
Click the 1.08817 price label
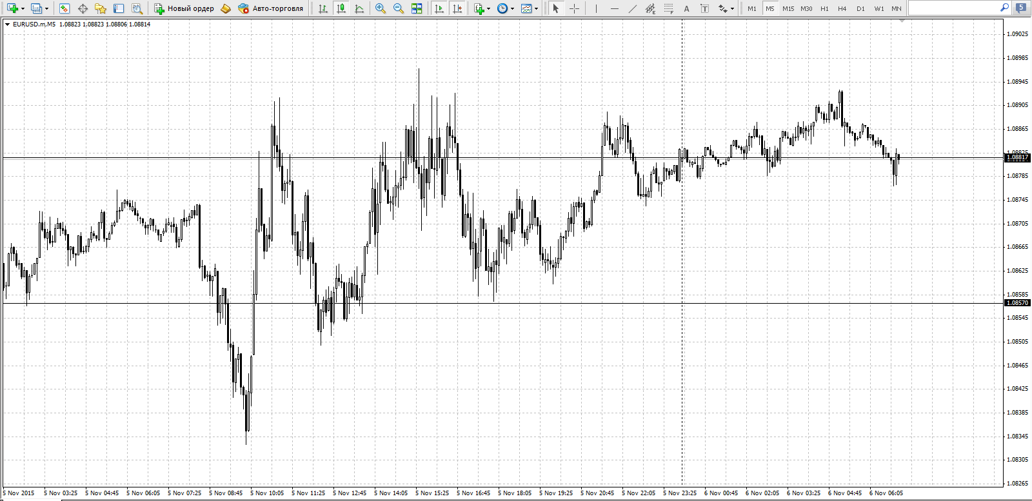click(1018, 157)
